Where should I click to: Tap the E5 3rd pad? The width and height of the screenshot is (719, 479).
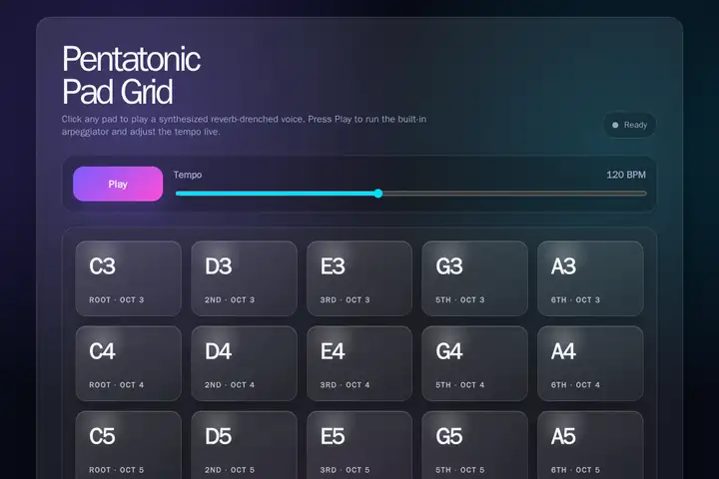(x=359, y=445)
